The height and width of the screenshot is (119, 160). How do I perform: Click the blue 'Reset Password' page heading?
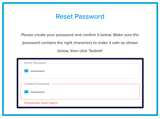point(80,16)
